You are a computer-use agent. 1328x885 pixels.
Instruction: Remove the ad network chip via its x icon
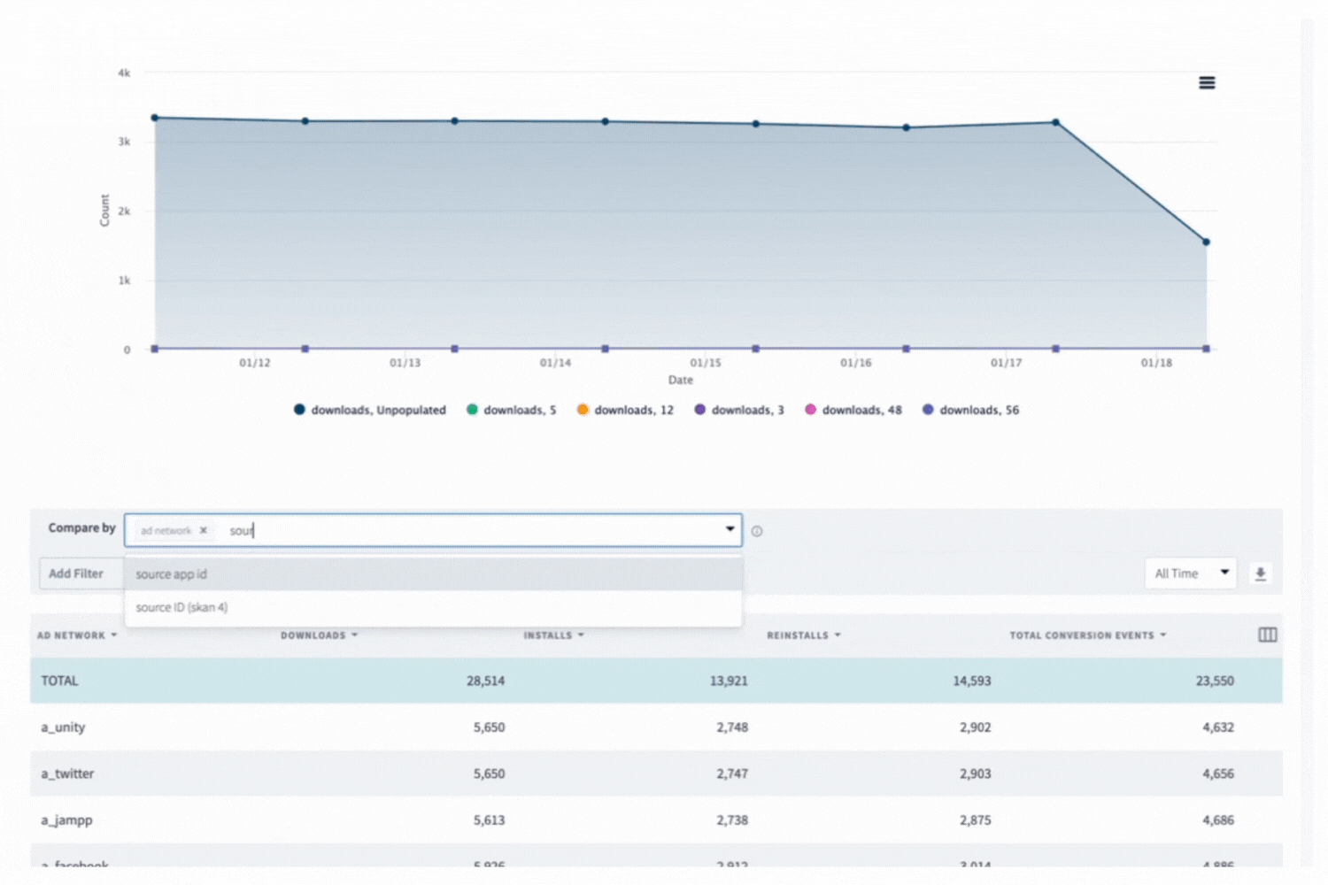tap(204, 530)
